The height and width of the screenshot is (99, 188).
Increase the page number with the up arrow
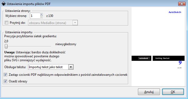click(42, 14)
